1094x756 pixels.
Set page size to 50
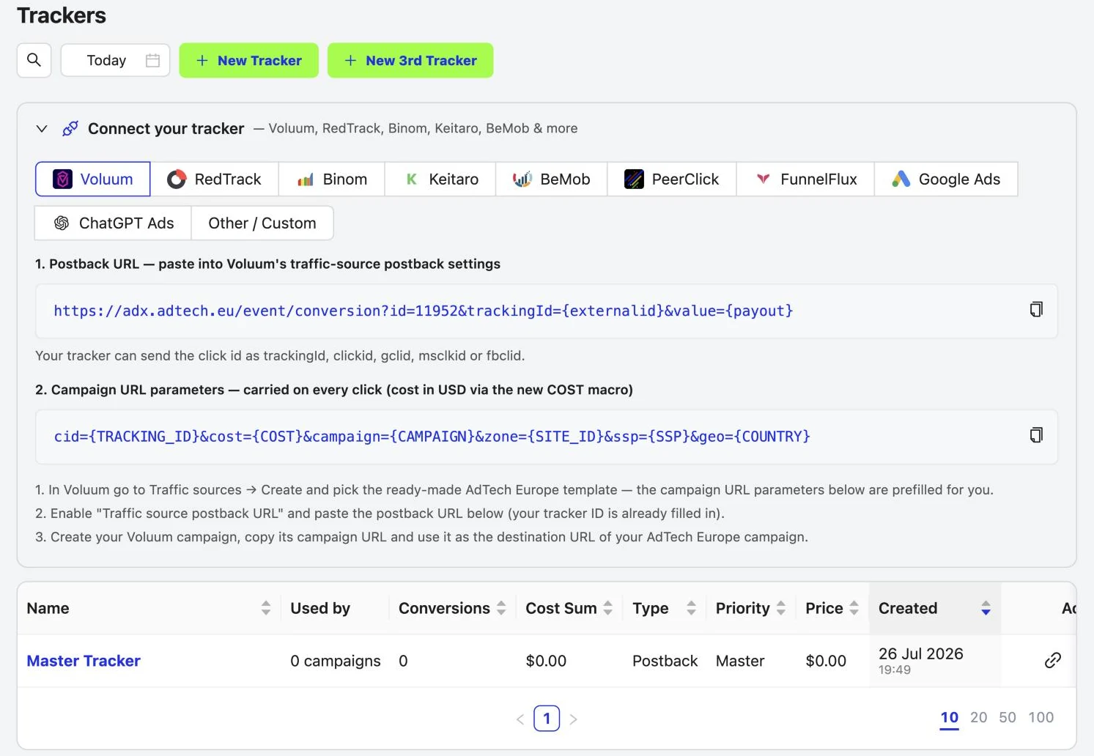pyautogui.click(x=1008, y=718)
